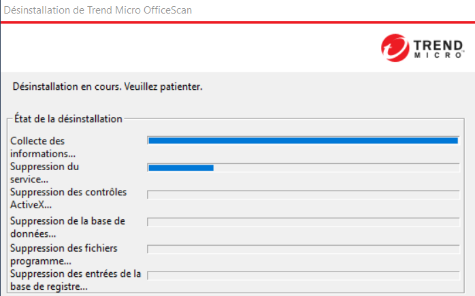Click the Désinstallation en cours status message
The height and width of the screenshot is (296, 475).
point(108,87)
